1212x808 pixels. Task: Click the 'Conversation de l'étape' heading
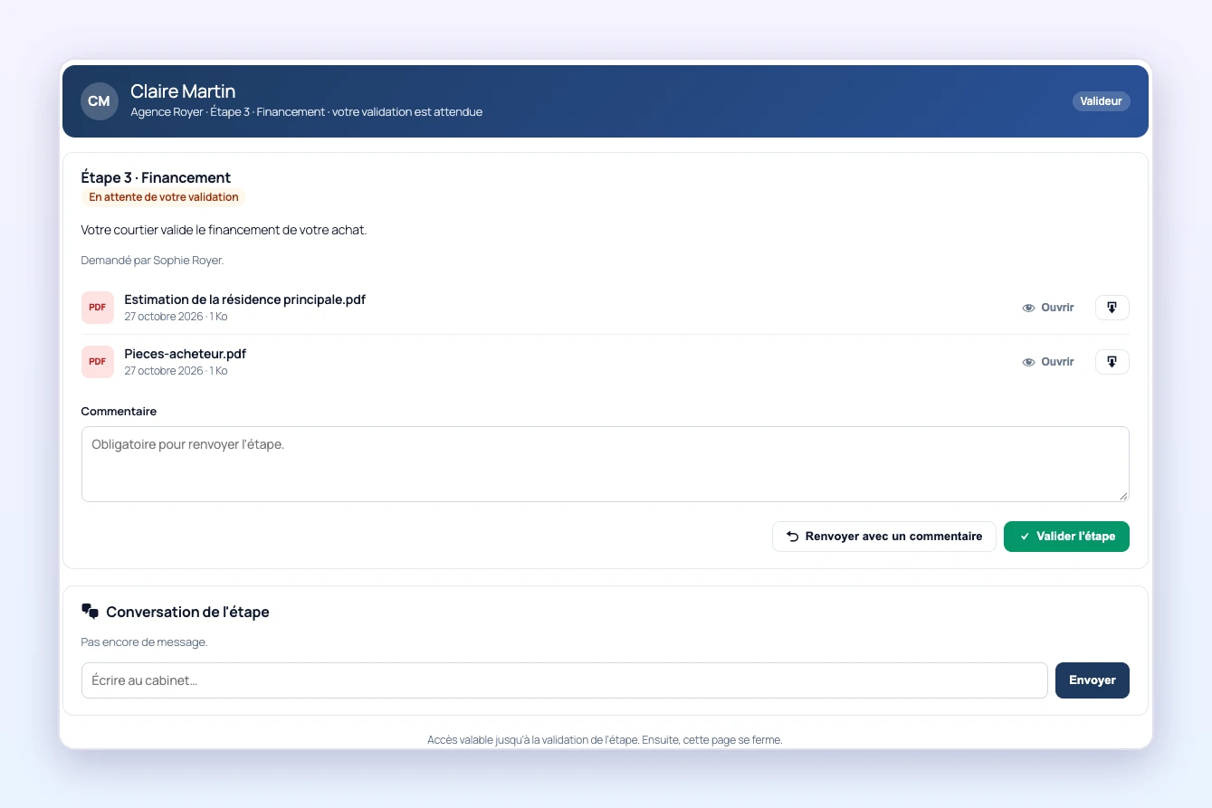[187, 612]
